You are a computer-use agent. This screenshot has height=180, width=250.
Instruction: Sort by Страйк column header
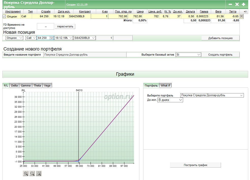(x=46, y=11)
